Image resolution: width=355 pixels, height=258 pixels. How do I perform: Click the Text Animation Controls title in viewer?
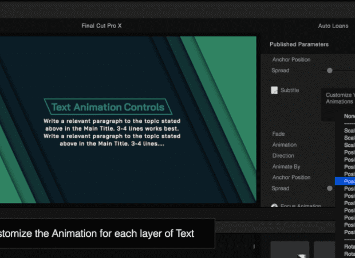click(108, 107)
